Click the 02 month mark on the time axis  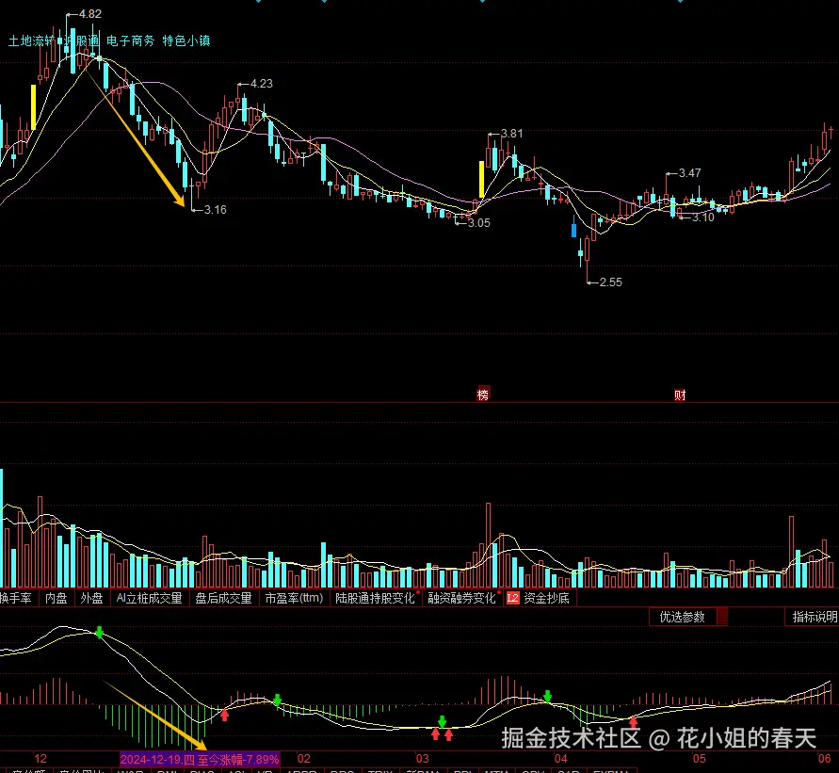[304, 759]
